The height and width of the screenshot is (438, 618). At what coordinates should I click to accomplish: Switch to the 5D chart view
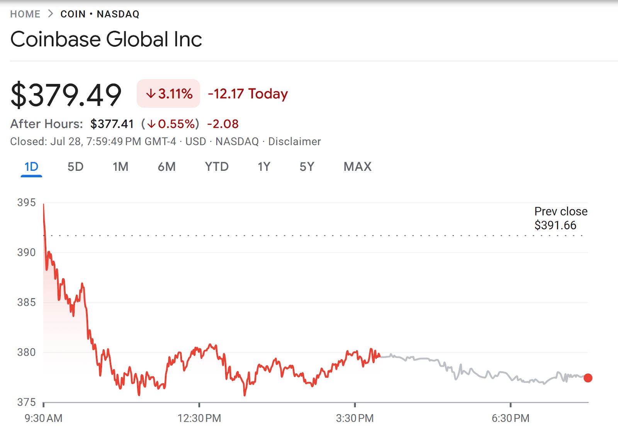click(76, 166)
